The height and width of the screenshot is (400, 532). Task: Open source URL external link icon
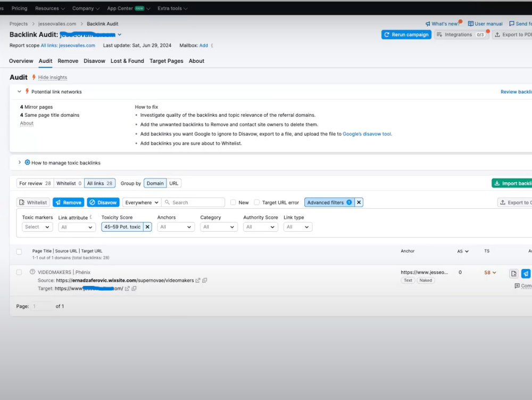pyautogui.click(x=198, y=281)
